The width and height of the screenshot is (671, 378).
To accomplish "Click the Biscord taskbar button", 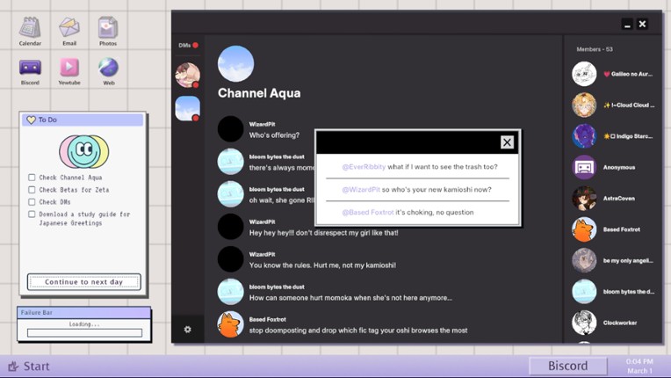I will [568, 366].
